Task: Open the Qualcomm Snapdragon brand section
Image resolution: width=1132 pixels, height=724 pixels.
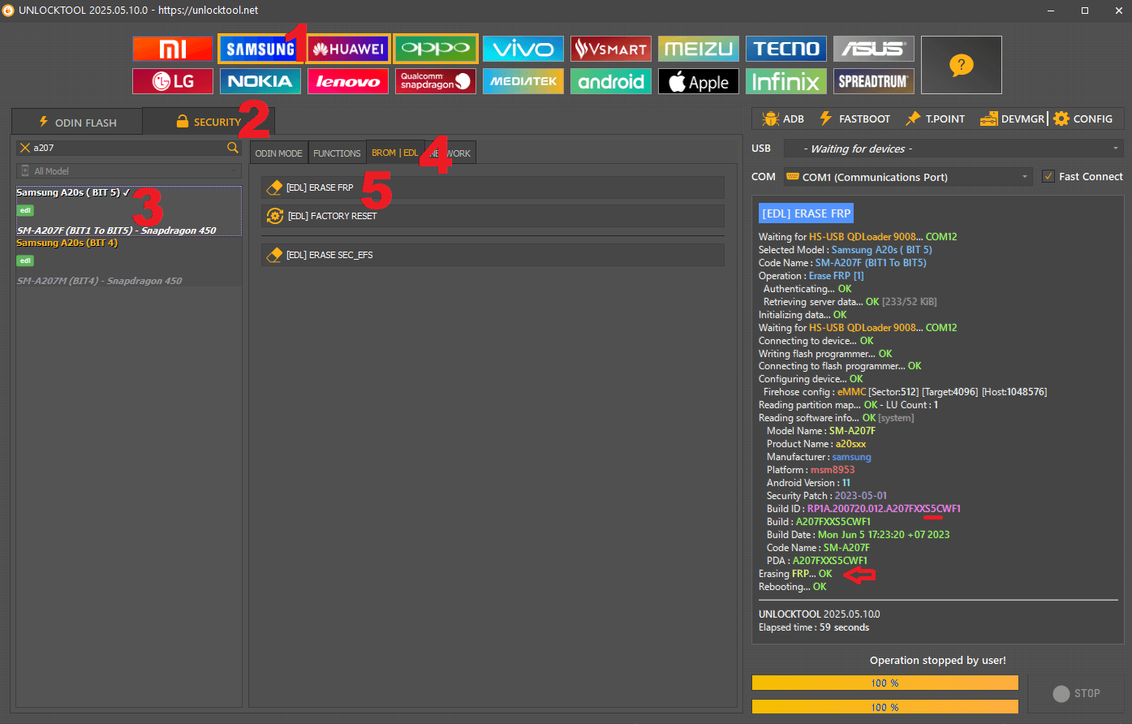Action: [435, 81]
